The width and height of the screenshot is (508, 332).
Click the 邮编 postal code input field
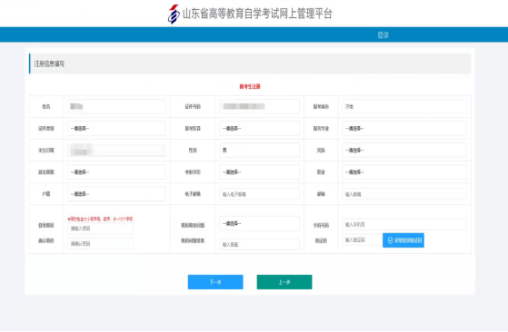pyautogui.click(x=404, y=194)
